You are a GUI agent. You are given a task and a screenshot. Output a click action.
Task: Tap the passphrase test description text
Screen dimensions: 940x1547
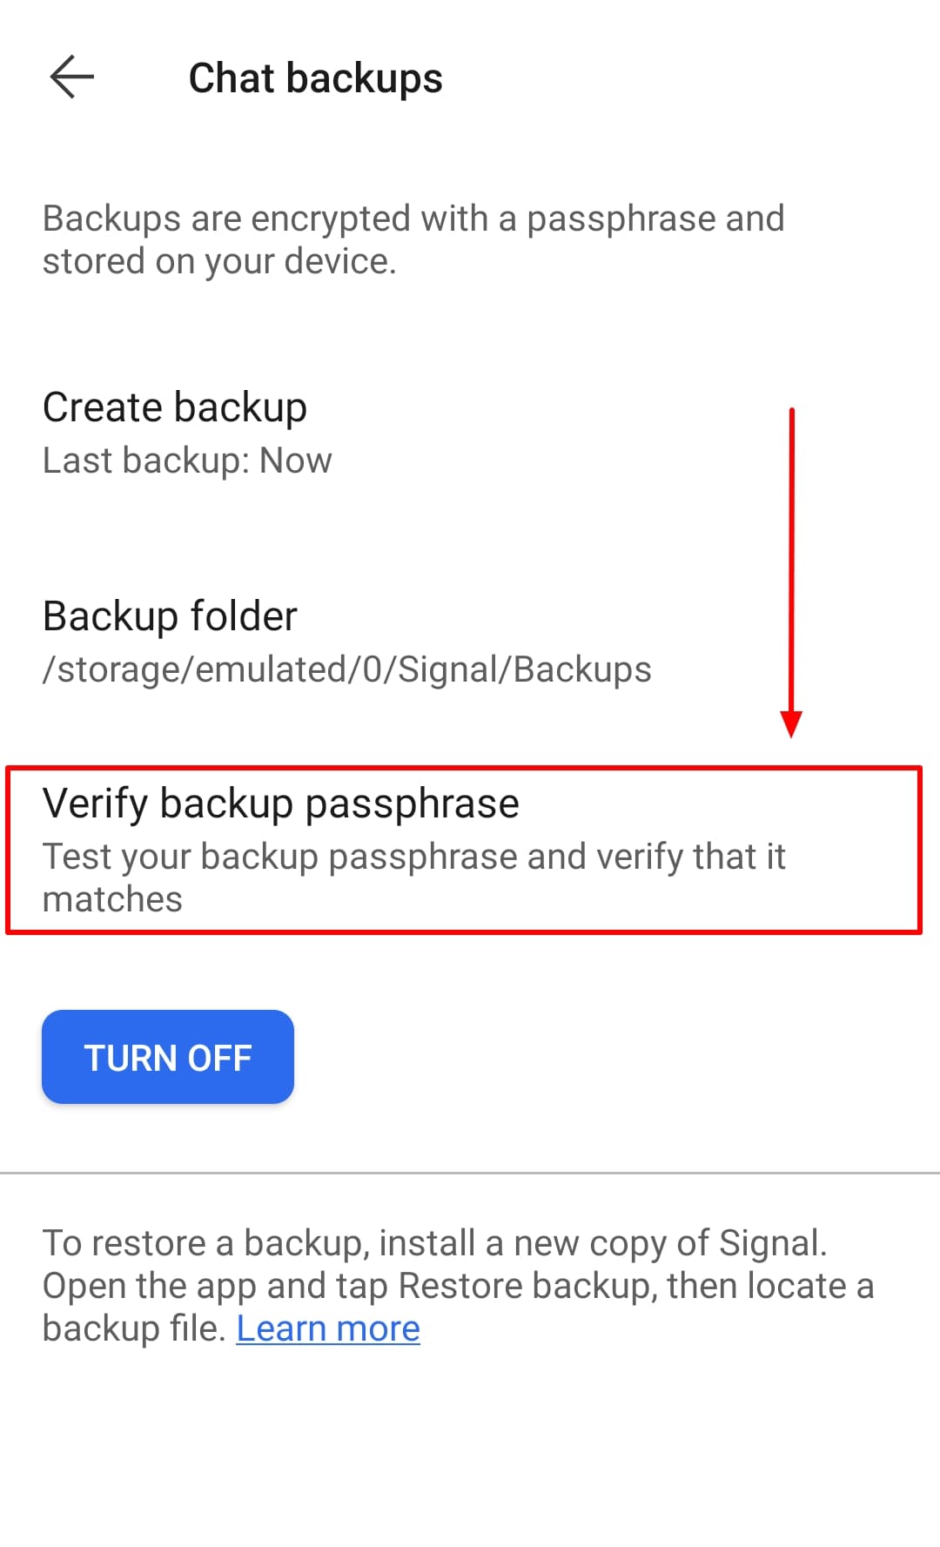pos(415,877)
